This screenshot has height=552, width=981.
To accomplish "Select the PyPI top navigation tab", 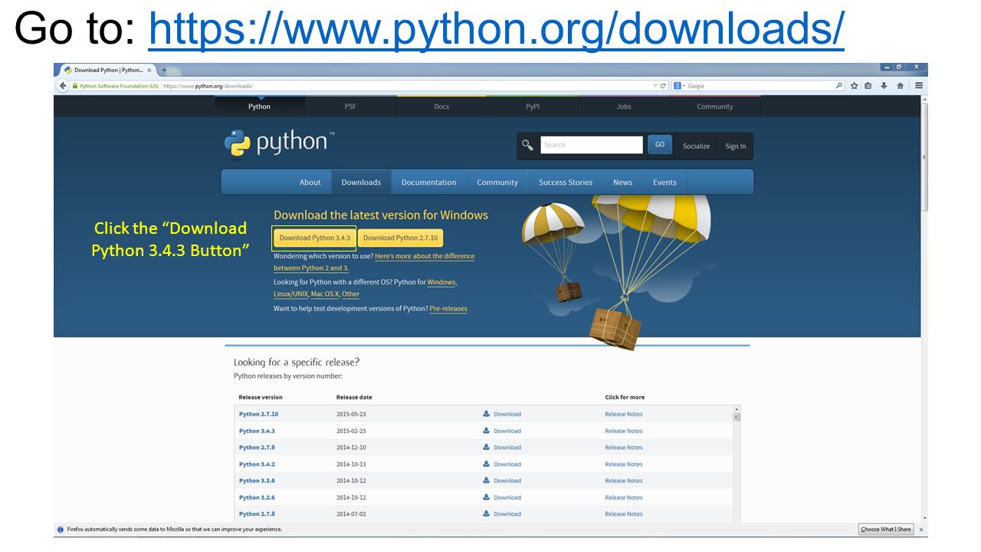I will (x=533, y=107).
